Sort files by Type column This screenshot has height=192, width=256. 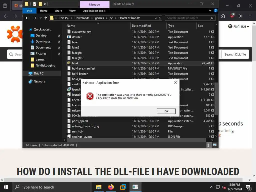tap(171, 26)
